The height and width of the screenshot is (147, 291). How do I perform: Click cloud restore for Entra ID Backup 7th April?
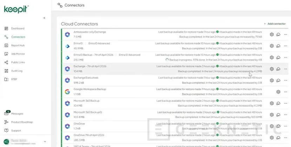coord(278,57)
